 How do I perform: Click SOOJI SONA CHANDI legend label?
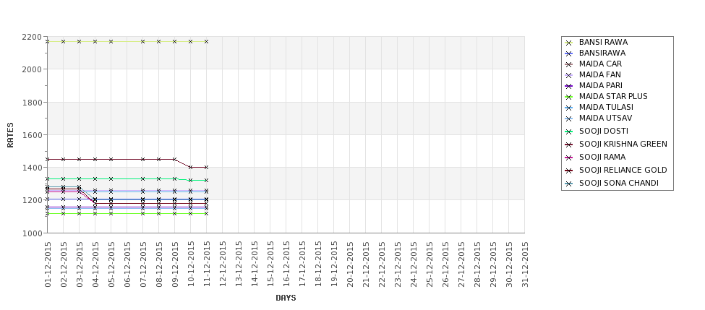coord(619,183)
